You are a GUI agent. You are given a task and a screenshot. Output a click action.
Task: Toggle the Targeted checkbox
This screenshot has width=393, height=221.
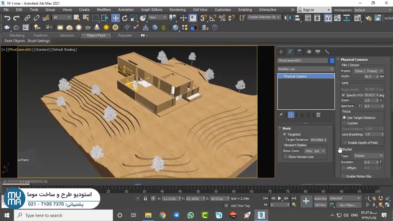click(x=285, y=134)
